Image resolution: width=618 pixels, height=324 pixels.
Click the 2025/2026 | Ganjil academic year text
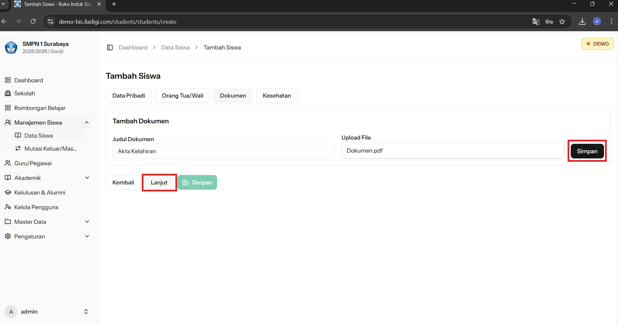click(43, 51)
